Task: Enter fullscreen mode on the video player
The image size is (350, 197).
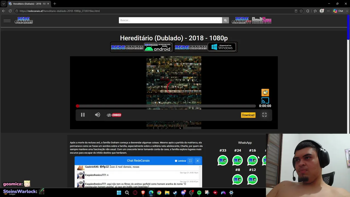Action: pos(264,115)
